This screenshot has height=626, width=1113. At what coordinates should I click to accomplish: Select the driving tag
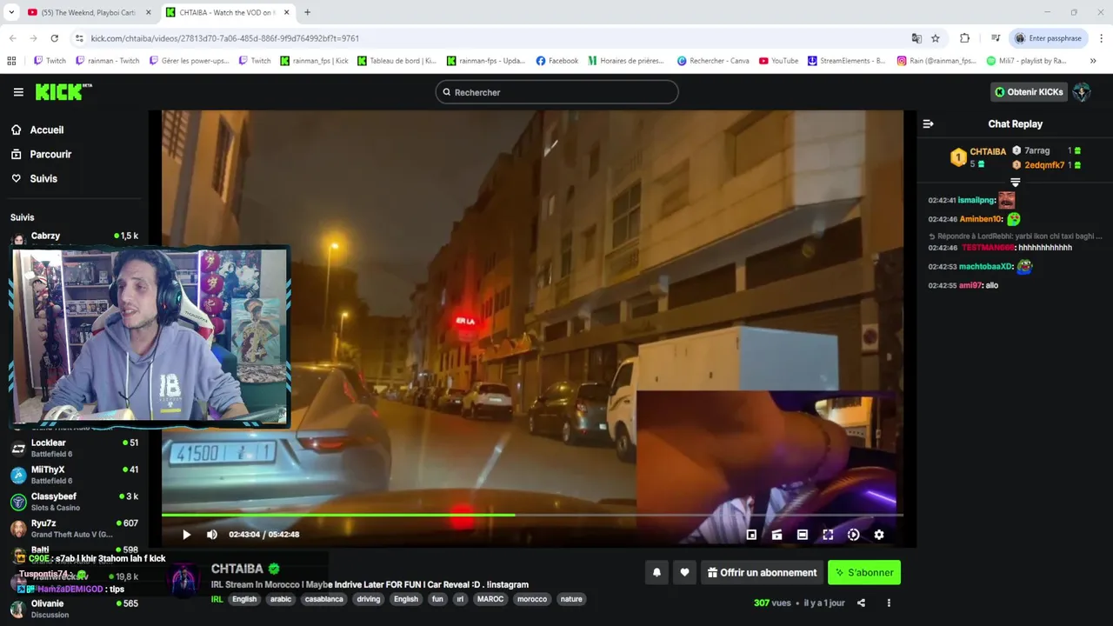click(369, 599)
